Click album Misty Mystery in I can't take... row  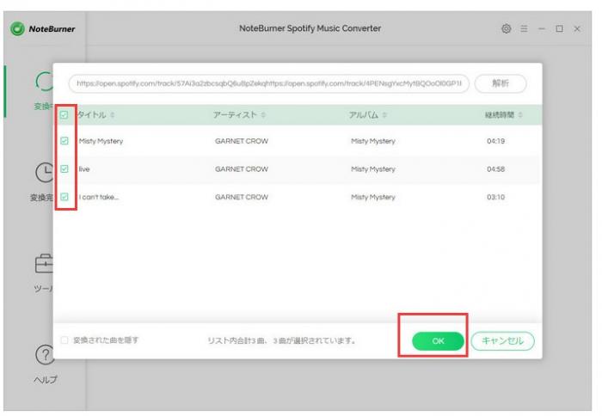tap(373, 197)
